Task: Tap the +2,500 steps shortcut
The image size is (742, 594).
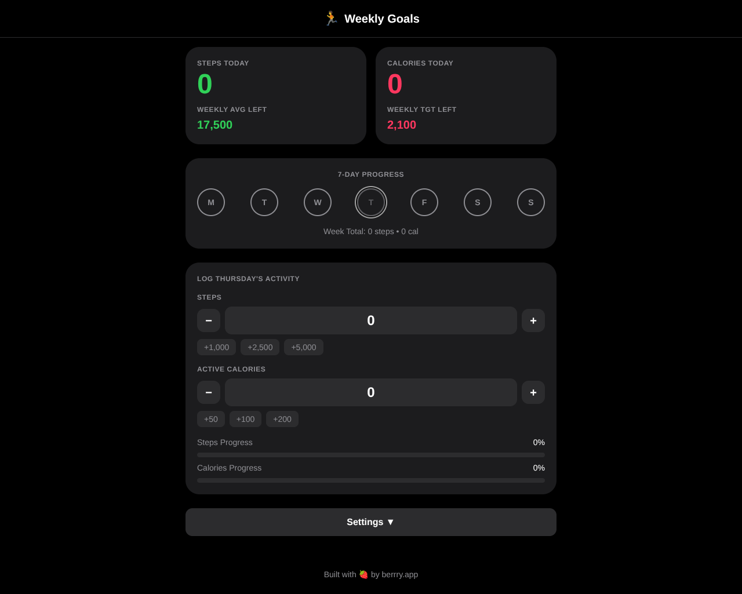Action: coord(260,347)
